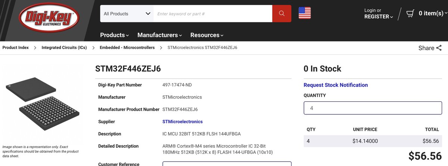
Task: Click the large $56.56 extended price
Action: [425, 156]
